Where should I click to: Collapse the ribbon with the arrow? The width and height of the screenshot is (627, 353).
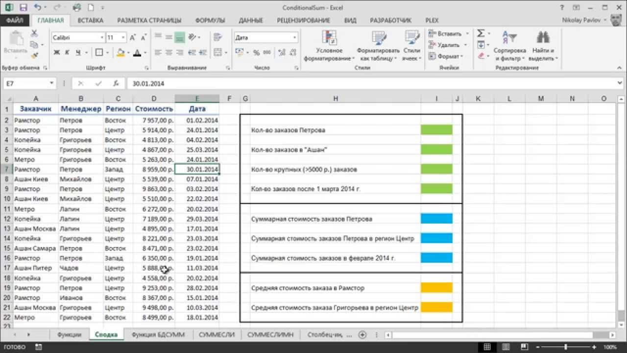tap(620, 68)
